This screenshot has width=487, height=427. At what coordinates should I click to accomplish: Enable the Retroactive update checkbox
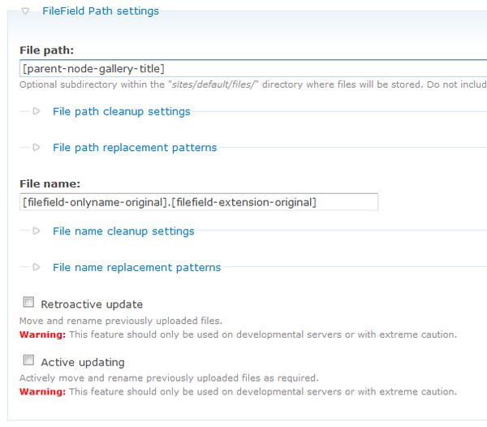click(x=28, y=303)
